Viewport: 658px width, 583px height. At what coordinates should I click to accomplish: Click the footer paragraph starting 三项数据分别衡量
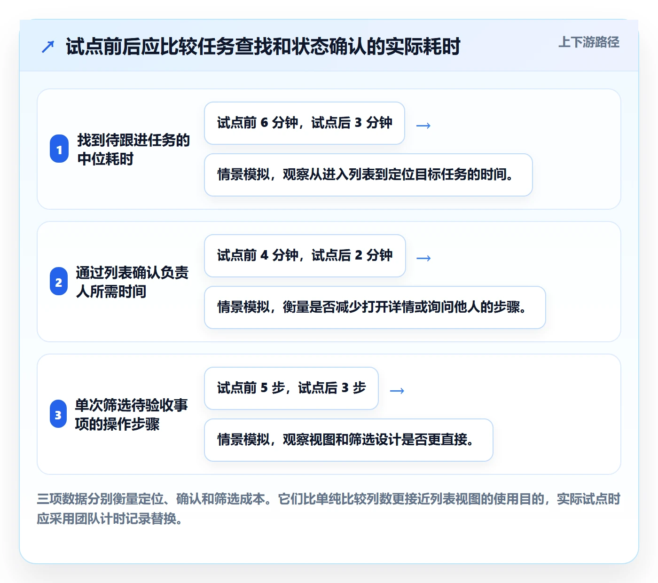(x=329, y=509)
